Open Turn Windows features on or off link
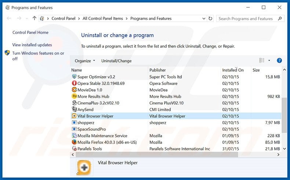 pyautogui.click(x=38, y=56)
